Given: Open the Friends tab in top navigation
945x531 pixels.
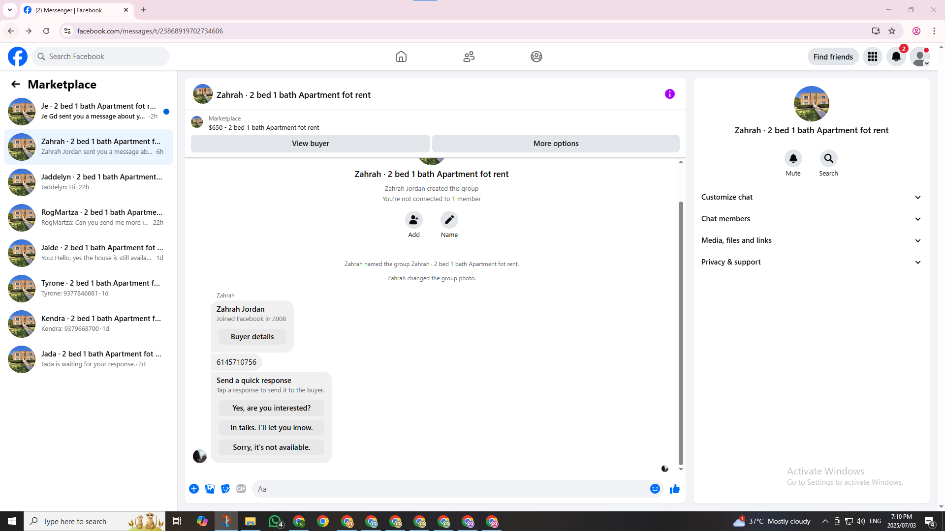Looking at the screenshot, I should [x=469, y=57].
